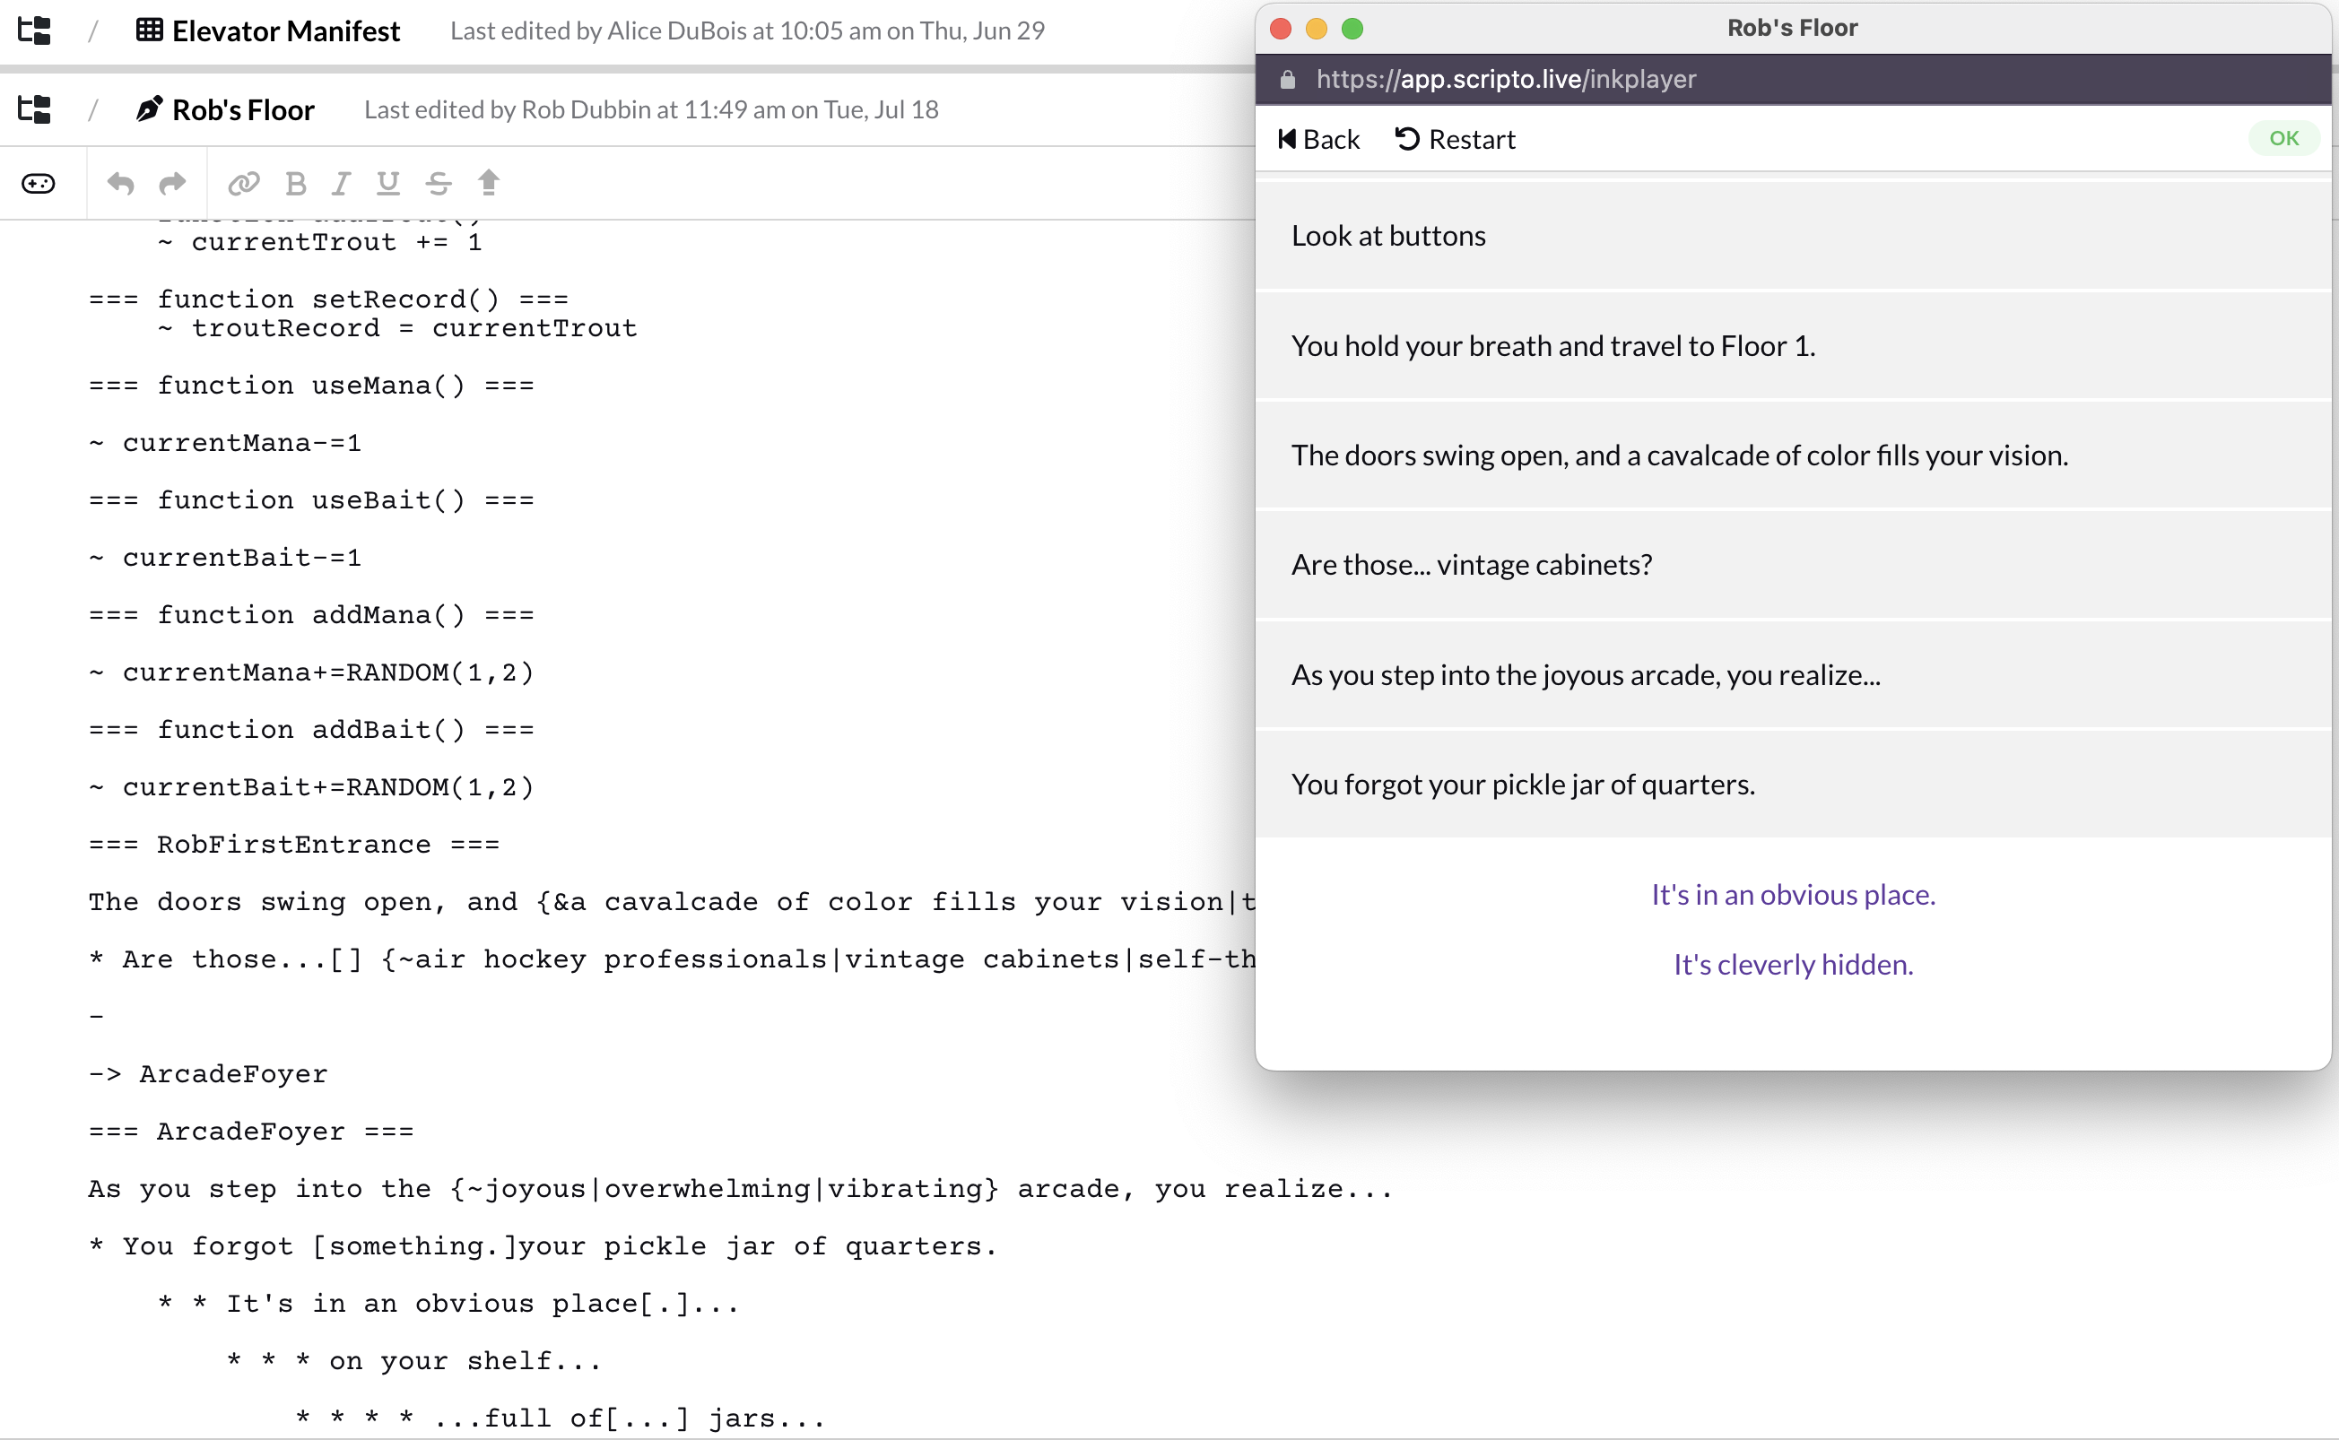Viewport: 2339px width, 1440px height.
Task: Insert a link with chain icon
Action: 244,183
